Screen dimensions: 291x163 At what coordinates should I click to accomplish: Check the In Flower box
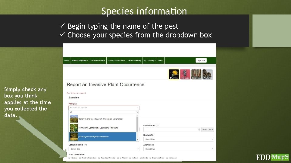(118, 158)
